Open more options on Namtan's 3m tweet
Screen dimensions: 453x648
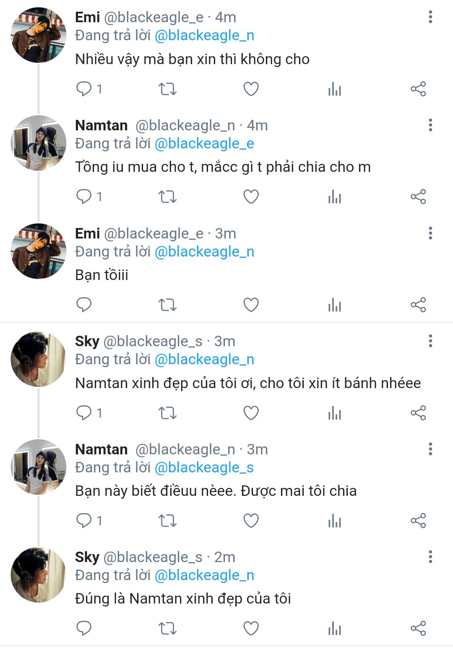click(x=430, y=449)
